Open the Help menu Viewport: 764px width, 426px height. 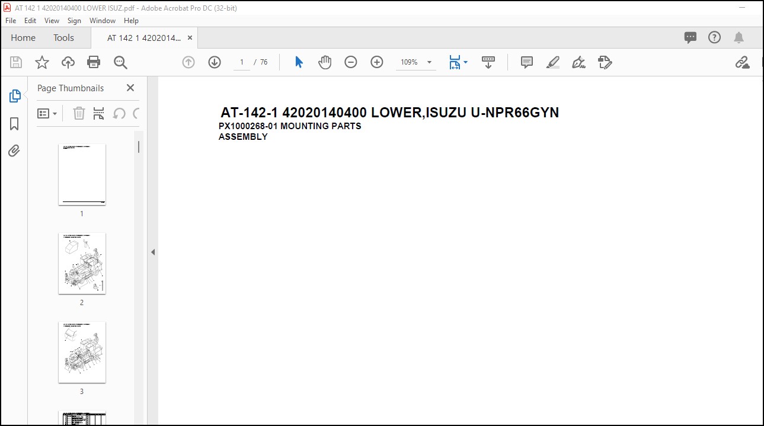click(x=131, y=20)
